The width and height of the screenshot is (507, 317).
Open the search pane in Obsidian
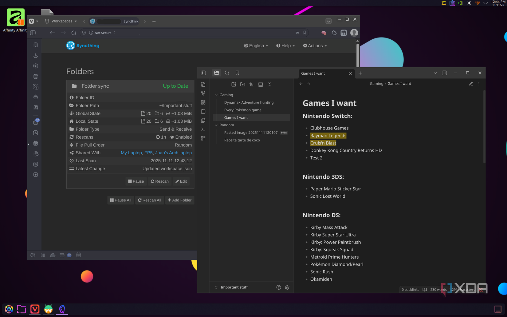tap(227, 73)
